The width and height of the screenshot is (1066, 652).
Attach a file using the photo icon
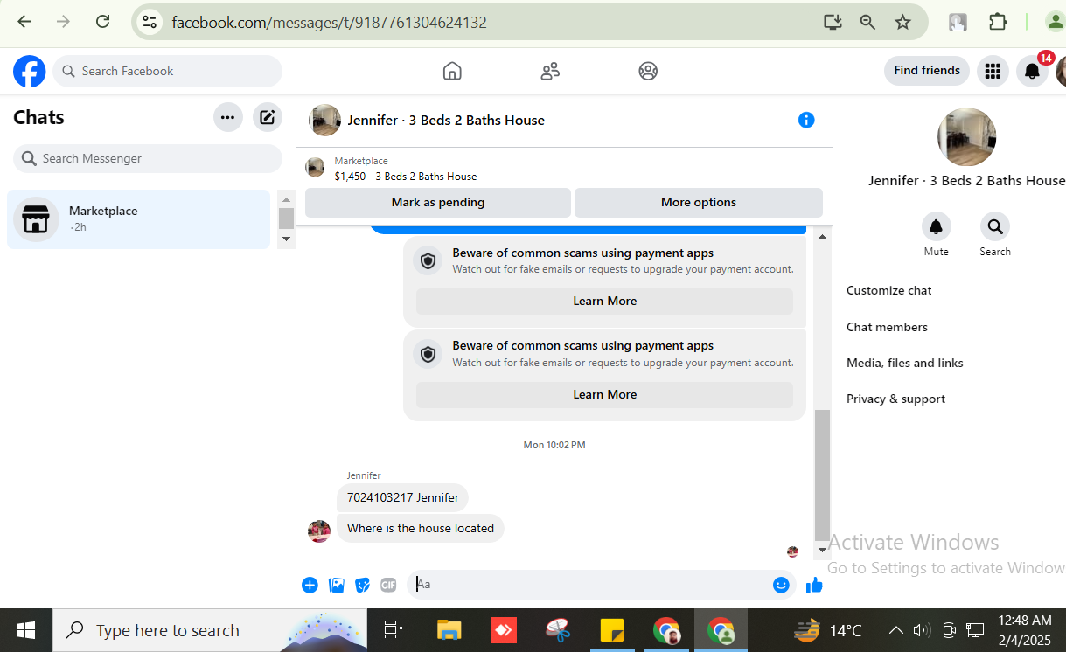click(x=337, y=585)
